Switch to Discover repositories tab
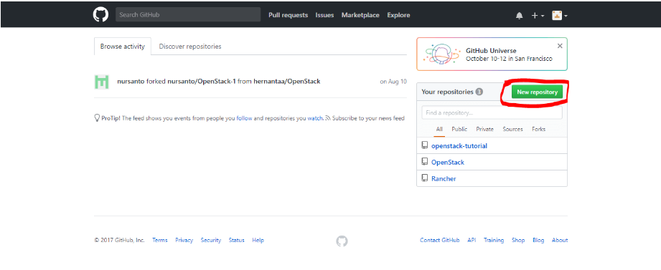The height and width of the screenshot is (270, 661). point(190,47)
